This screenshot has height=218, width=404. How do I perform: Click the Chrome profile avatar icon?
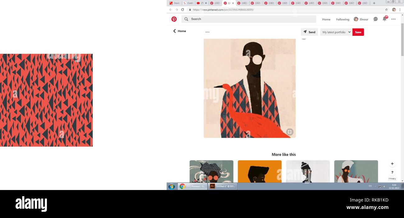(x=394, y=10)
